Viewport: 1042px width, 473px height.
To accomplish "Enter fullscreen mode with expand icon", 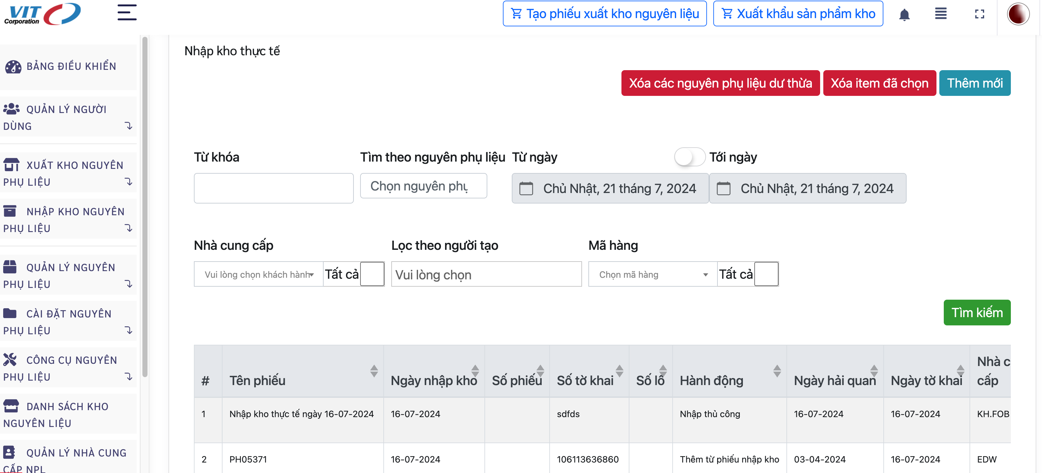I will [979, 14].
